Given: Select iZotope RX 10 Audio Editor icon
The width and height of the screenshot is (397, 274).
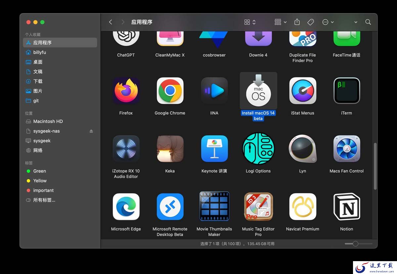Looking at the screenshot, I should click(x=126, y=149).
